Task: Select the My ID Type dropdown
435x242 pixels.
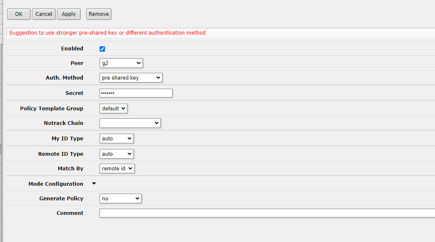Action: (117, 139)
